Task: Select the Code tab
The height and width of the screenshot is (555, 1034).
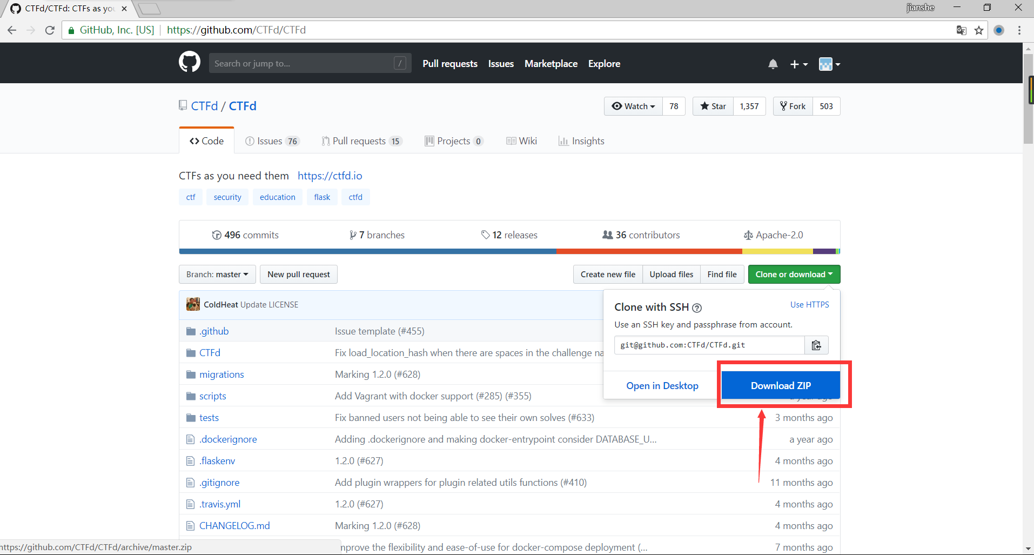Action: coord(206,141)
